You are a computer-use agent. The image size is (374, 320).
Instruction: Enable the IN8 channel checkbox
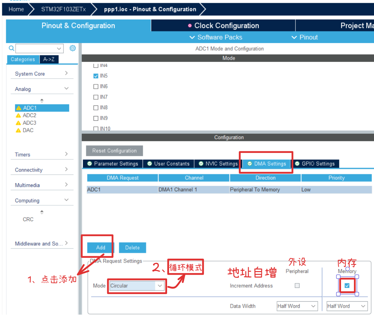96,108
